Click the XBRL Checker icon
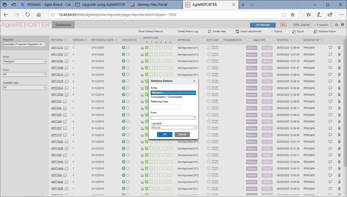Viewport: 347px width, 197px height. [302, 25]
